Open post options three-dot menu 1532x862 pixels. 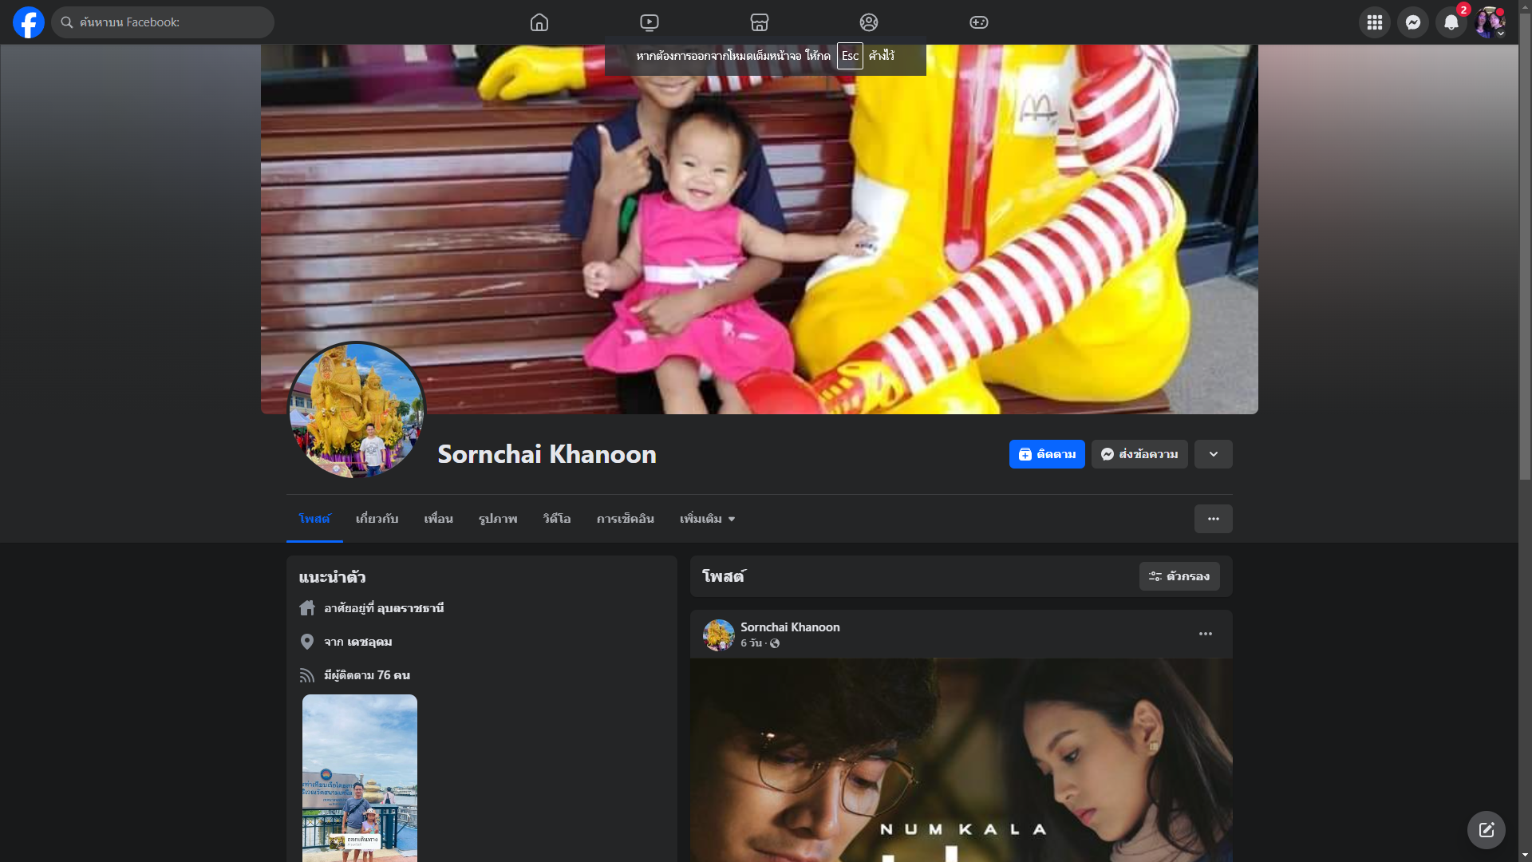[x=1205, y=634]
